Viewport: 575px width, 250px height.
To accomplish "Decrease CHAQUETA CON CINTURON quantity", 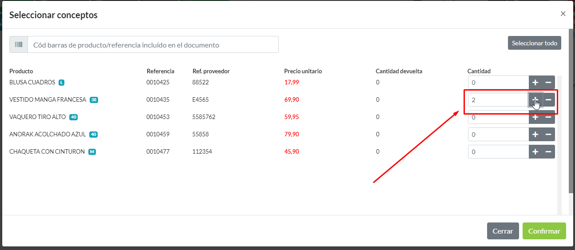I will 548,152.
